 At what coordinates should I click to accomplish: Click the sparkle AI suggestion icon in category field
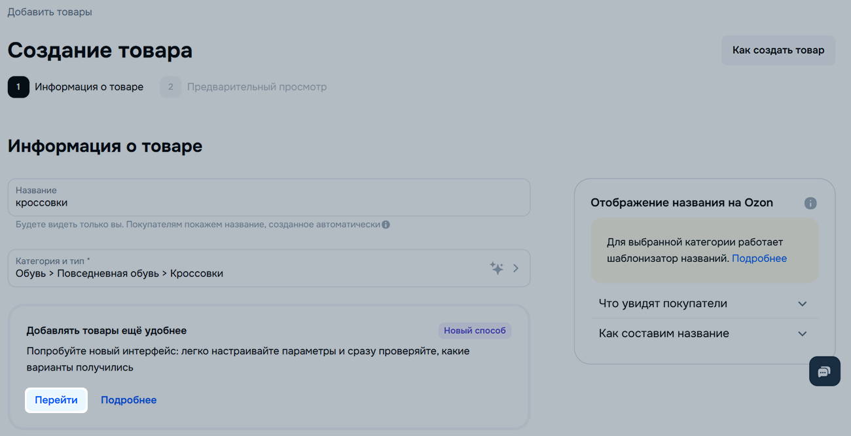click(x=497, y=268)
